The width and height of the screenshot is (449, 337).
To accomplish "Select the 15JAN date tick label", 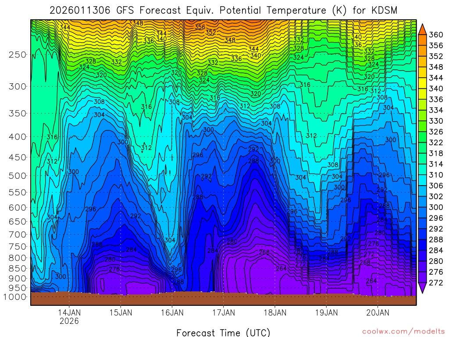I will point(121,312).
